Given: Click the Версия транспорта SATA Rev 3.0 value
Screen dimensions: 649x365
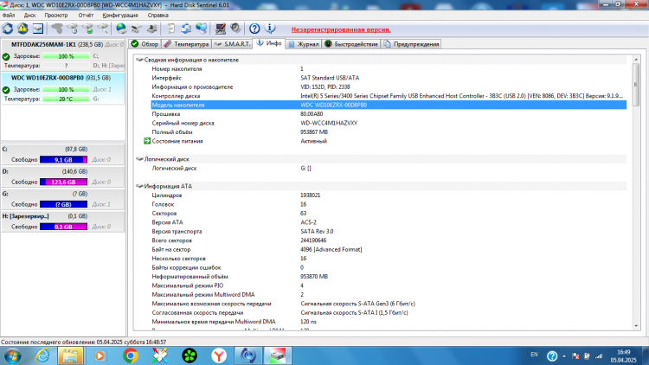Looking at the screenshot, I should coord(317,232).
